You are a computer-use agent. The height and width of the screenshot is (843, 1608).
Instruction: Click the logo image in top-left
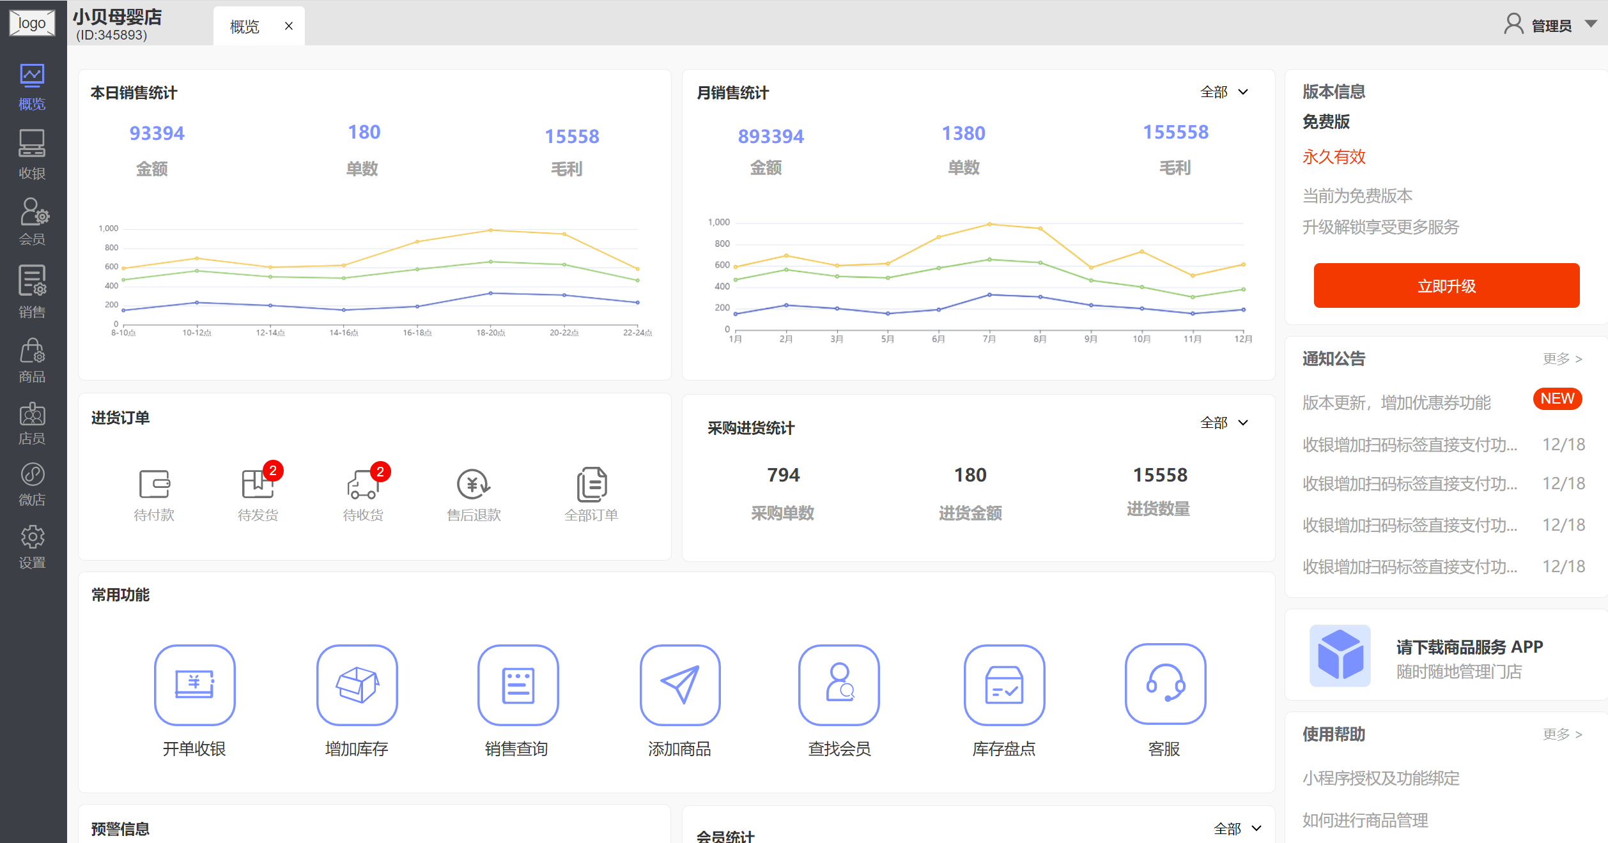pyautogui.click(x=32, y=23)
